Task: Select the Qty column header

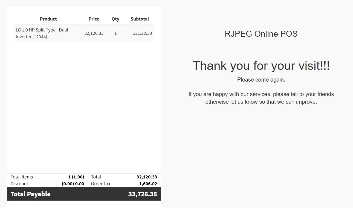Action: click(115, 19)
